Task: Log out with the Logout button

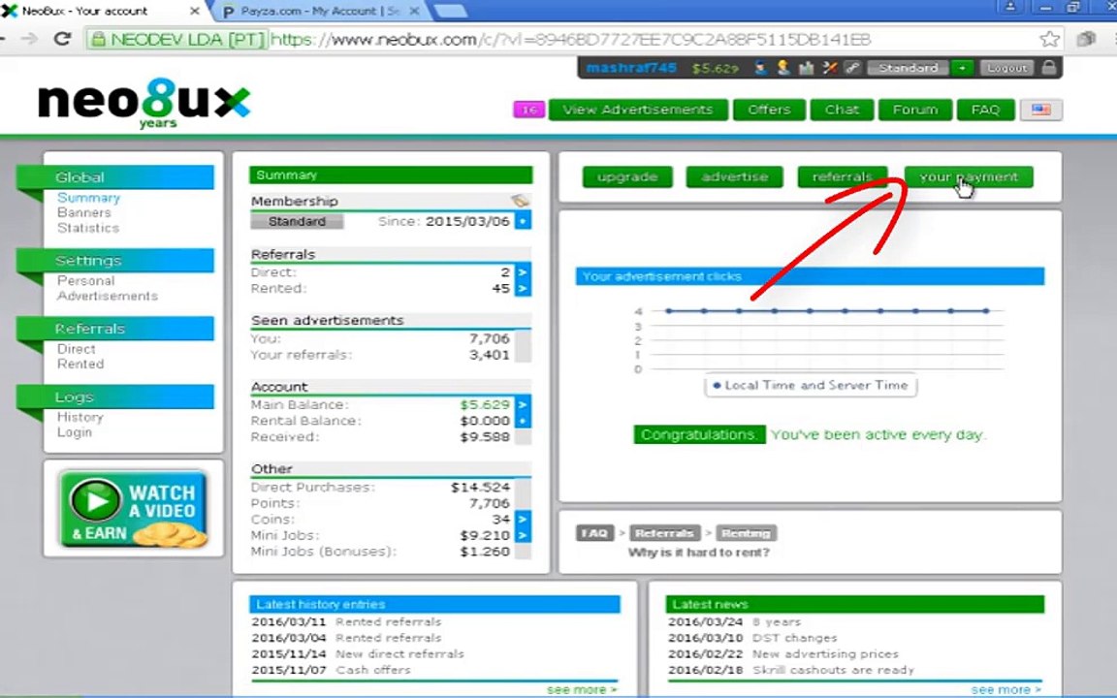Action: click(x=1006, y=69)
